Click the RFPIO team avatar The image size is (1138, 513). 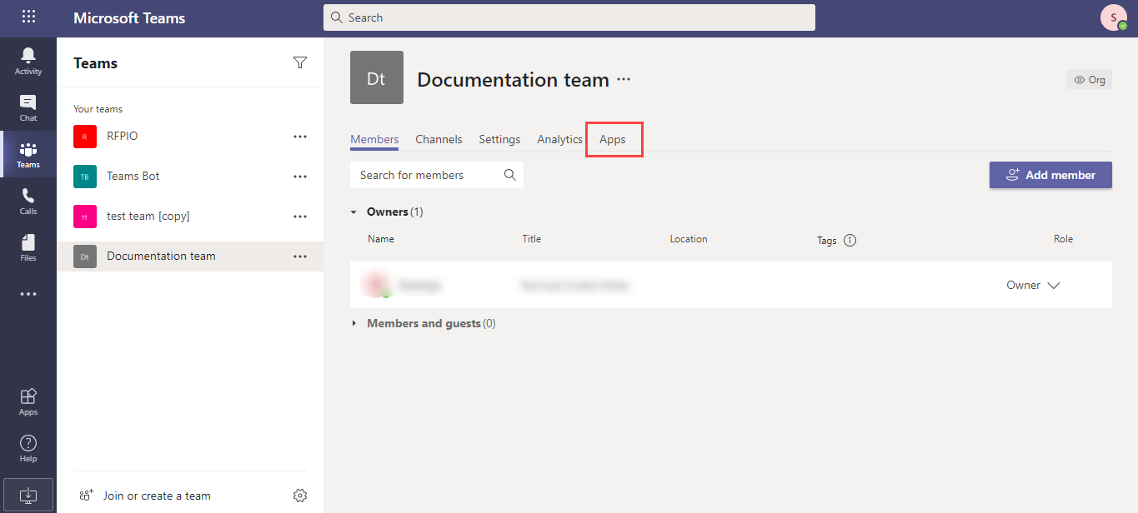tap(85, 136)
